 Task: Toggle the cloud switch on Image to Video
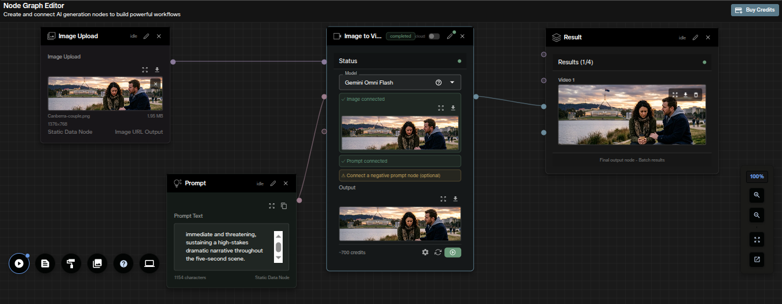pyautogui.click(x=434, y=36)
